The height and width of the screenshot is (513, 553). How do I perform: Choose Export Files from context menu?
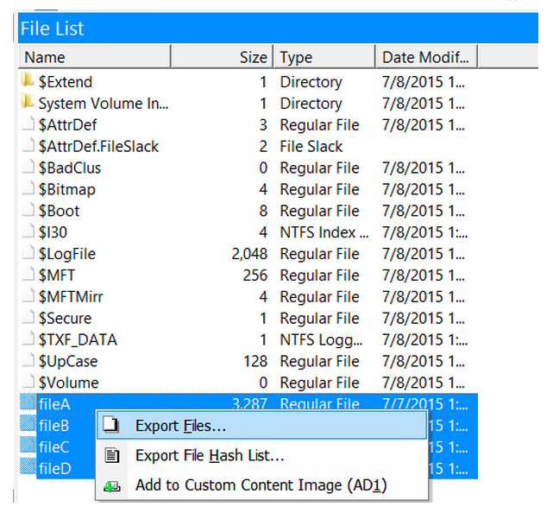coord(261,426)
